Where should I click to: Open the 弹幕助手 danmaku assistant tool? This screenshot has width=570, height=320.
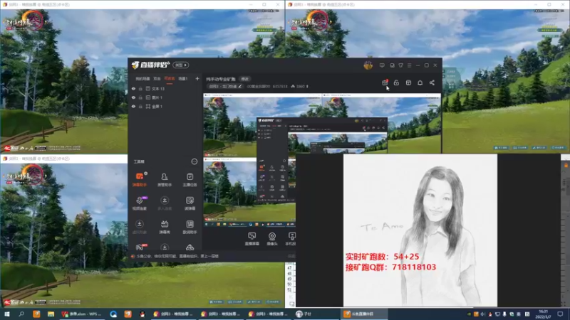click(x=139, y=179)
